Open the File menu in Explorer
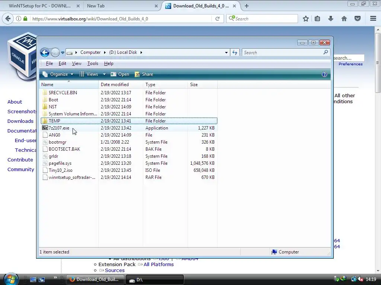The image size is (381, 285). pyautogui.click(x=49, y=63)
